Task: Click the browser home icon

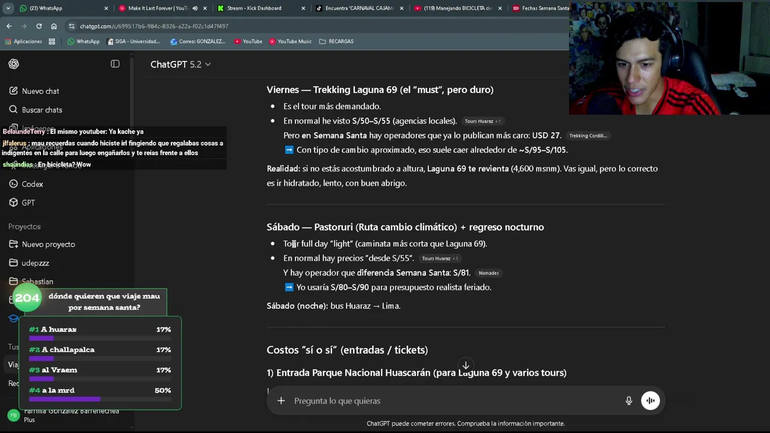Action: 54,26
